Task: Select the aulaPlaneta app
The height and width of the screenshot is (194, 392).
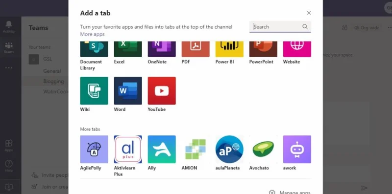Action: (x=229, y=150)
